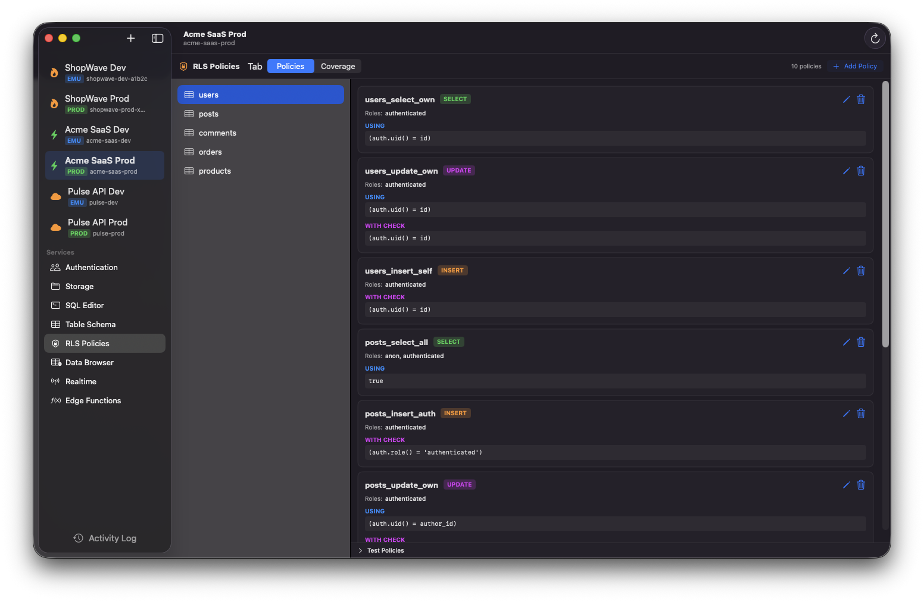
Task: Switch to the Acme SaaS Dev project
Action: pos(104,134)
